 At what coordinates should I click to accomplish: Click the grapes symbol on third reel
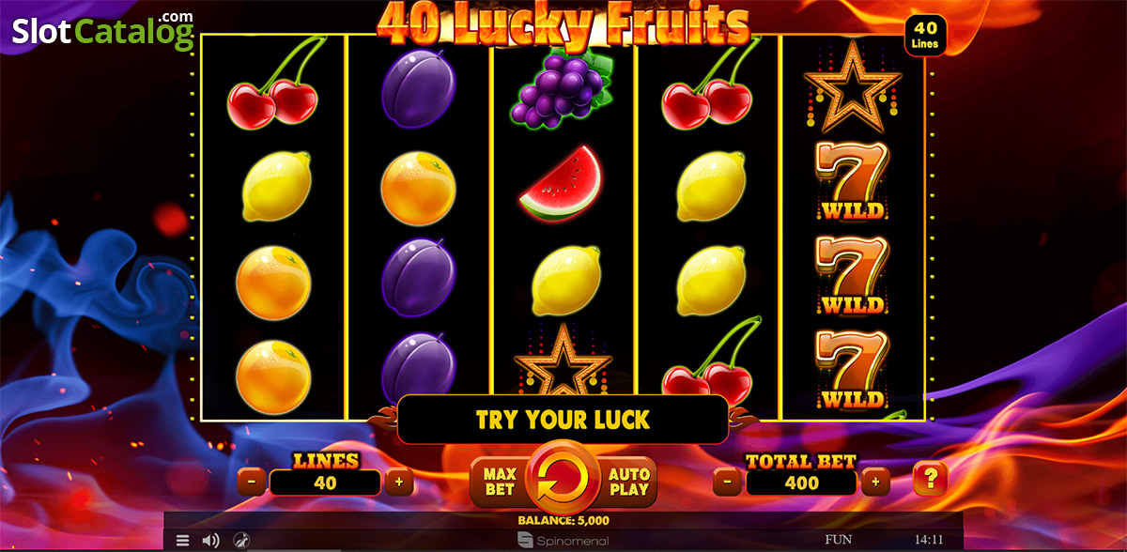pyautogui.click(x=562, y=89)
